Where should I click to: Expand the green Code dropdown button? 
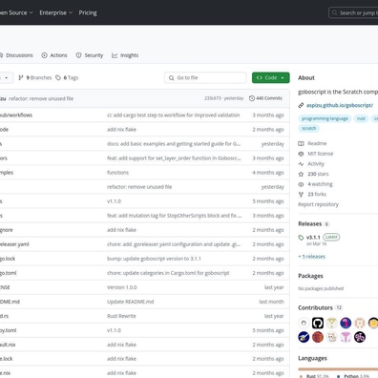(x=271, y=77)
